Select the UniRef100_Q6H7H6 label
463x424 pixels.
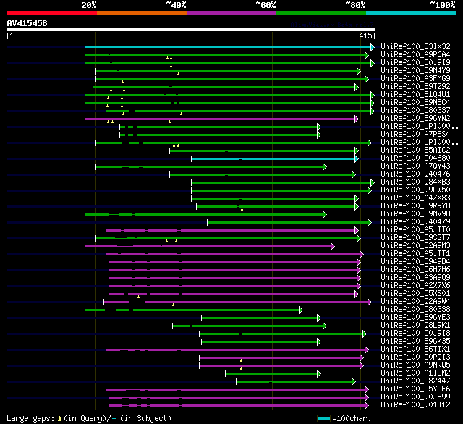click(415, 270)
